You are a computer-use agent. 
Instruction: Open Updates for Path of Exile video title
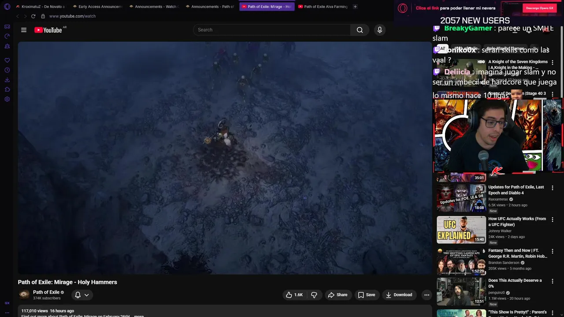516,190
